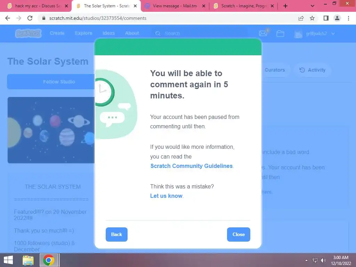The height and width of the screenshot is (267, 356).
Task: Click the browser forward arrow
Action: 19,18
